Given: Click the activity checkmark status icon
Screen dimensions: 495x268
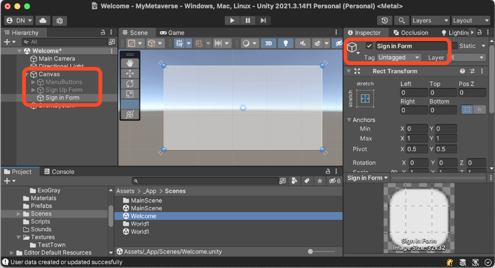Looking at the screenshot, I should click(x=488, y=262).
